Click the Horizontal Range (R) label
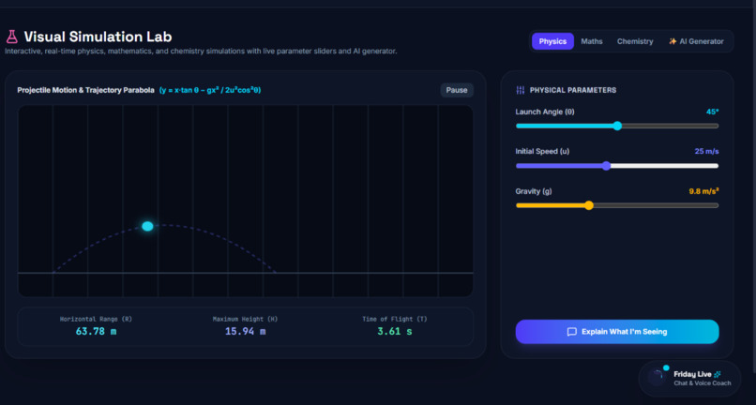 (96, 319)
